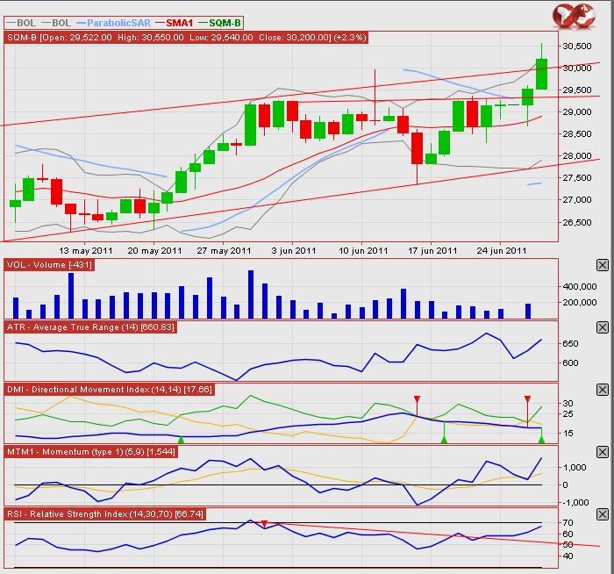Click the 3 jun 2011 date label
This screenshot has width=614, height=574.
tap(294, 250)
